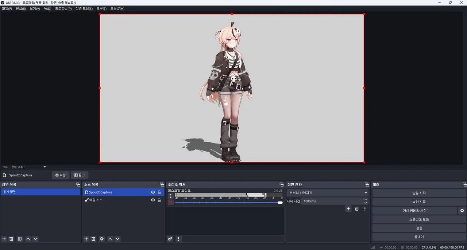
Task: Open scene filters icon in 장면 목록 panel
Action: coord(20,239)
